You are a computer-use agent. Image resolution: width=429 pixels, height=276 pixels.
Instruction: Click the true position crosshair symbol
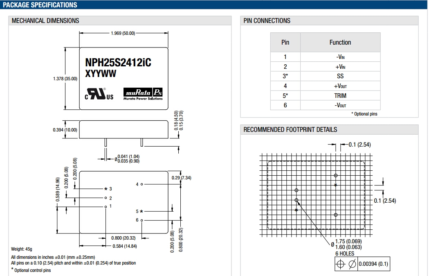[x=340, y=264]
